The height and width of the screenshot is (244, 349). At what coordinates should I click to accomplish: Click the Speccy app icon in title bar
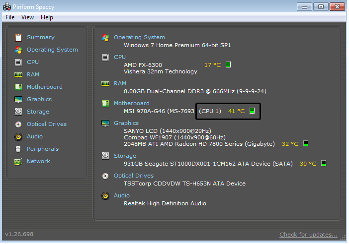pos(7,6)
